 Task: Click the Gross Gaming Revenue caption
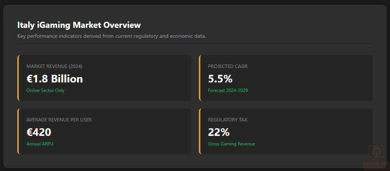point(231,144)
